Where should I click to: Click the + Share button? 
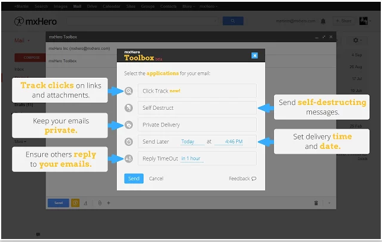(x=343, y=21)
